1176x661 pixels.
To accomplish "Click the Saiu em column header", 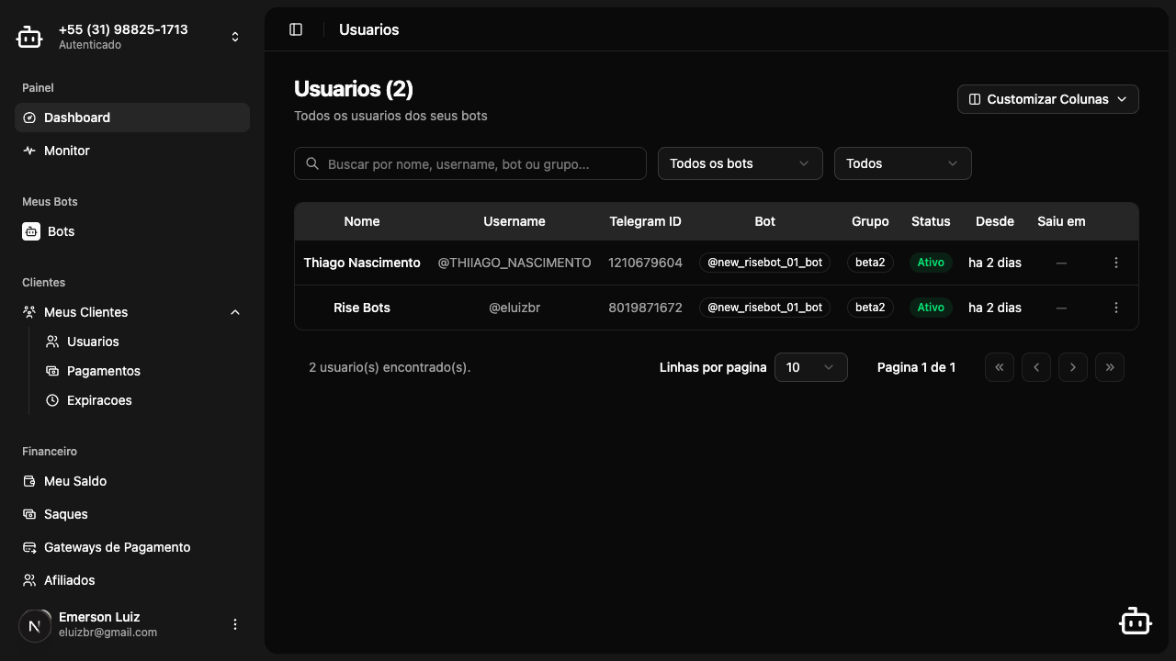I will pos(1061,221).
